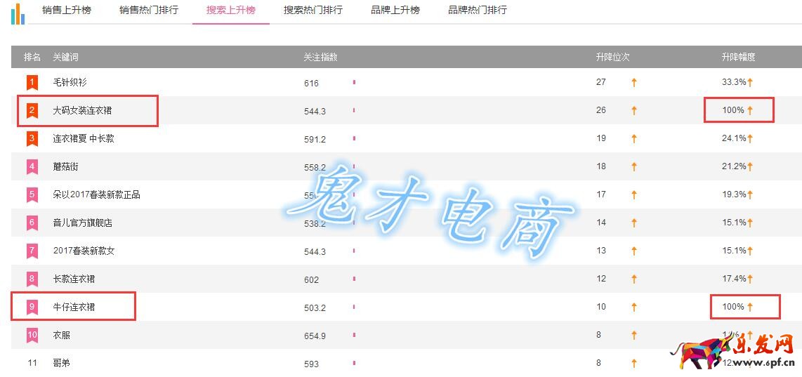The height and width of the screenshot is (377, 802).
Task: Open the 销售热门排行 tab
Action: (x=149, y=11)
